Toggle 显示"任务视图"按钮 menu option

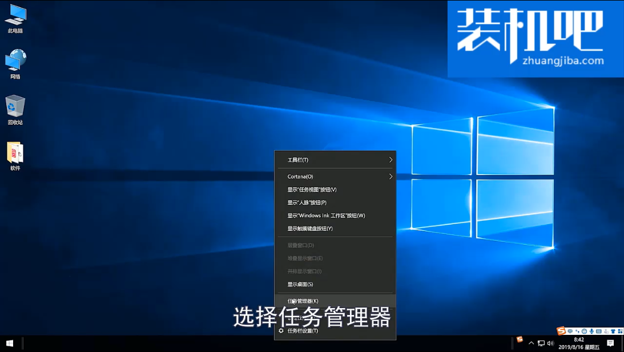click(312, 189)
